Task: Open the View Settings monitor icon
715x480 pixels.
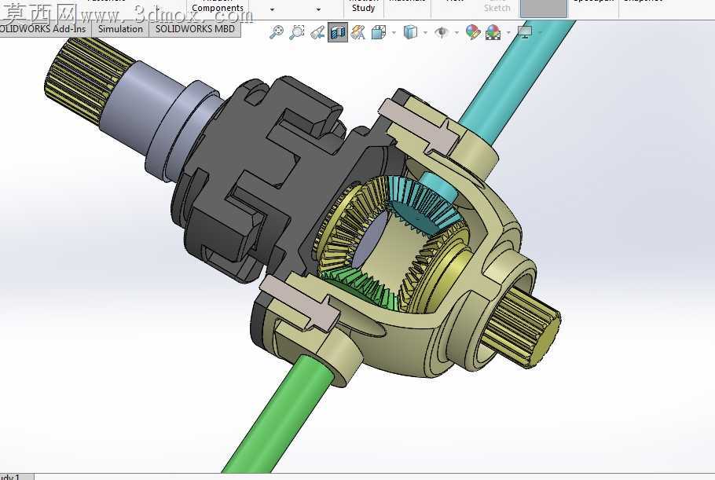Action: [525, 32]
